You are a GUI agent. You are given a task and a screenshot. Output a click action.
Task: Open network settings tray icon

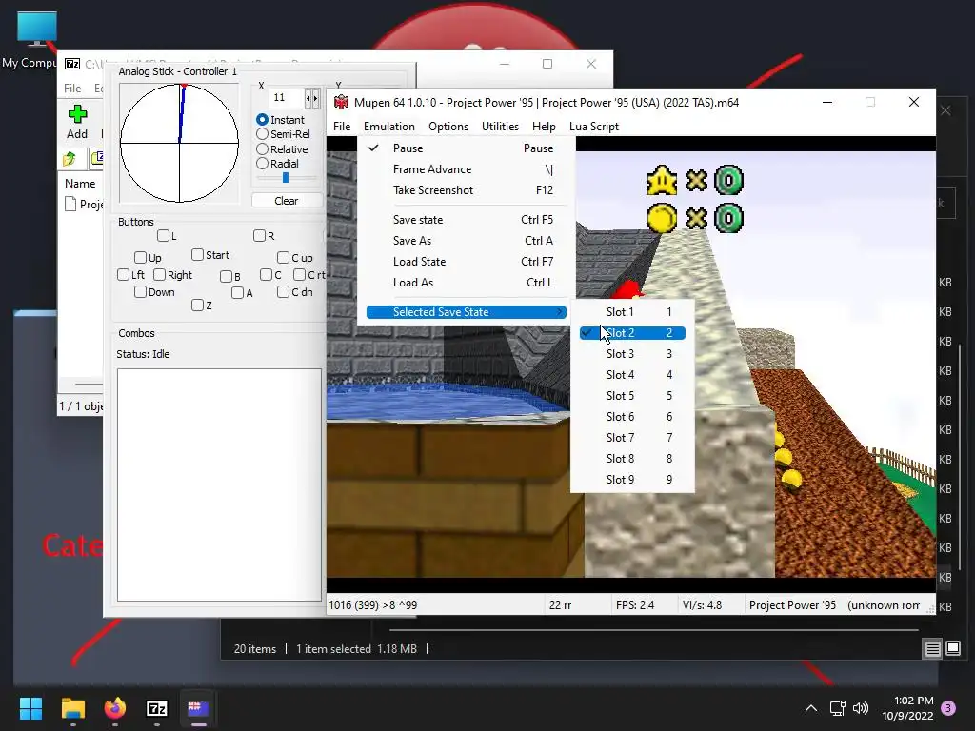click(837, 708)
